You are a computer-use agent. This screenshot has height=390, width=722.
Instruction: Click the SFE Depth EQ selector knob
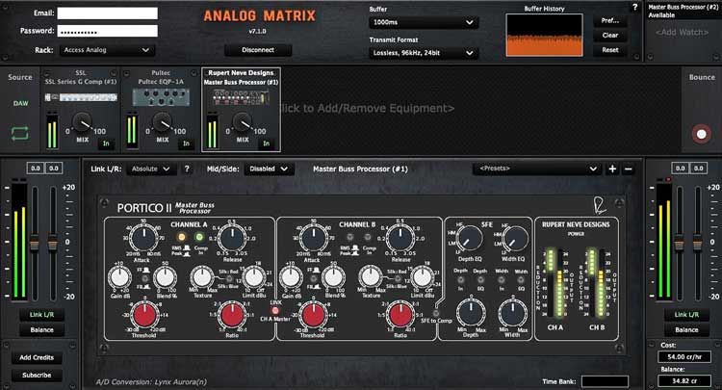click(x=470, y=239)
